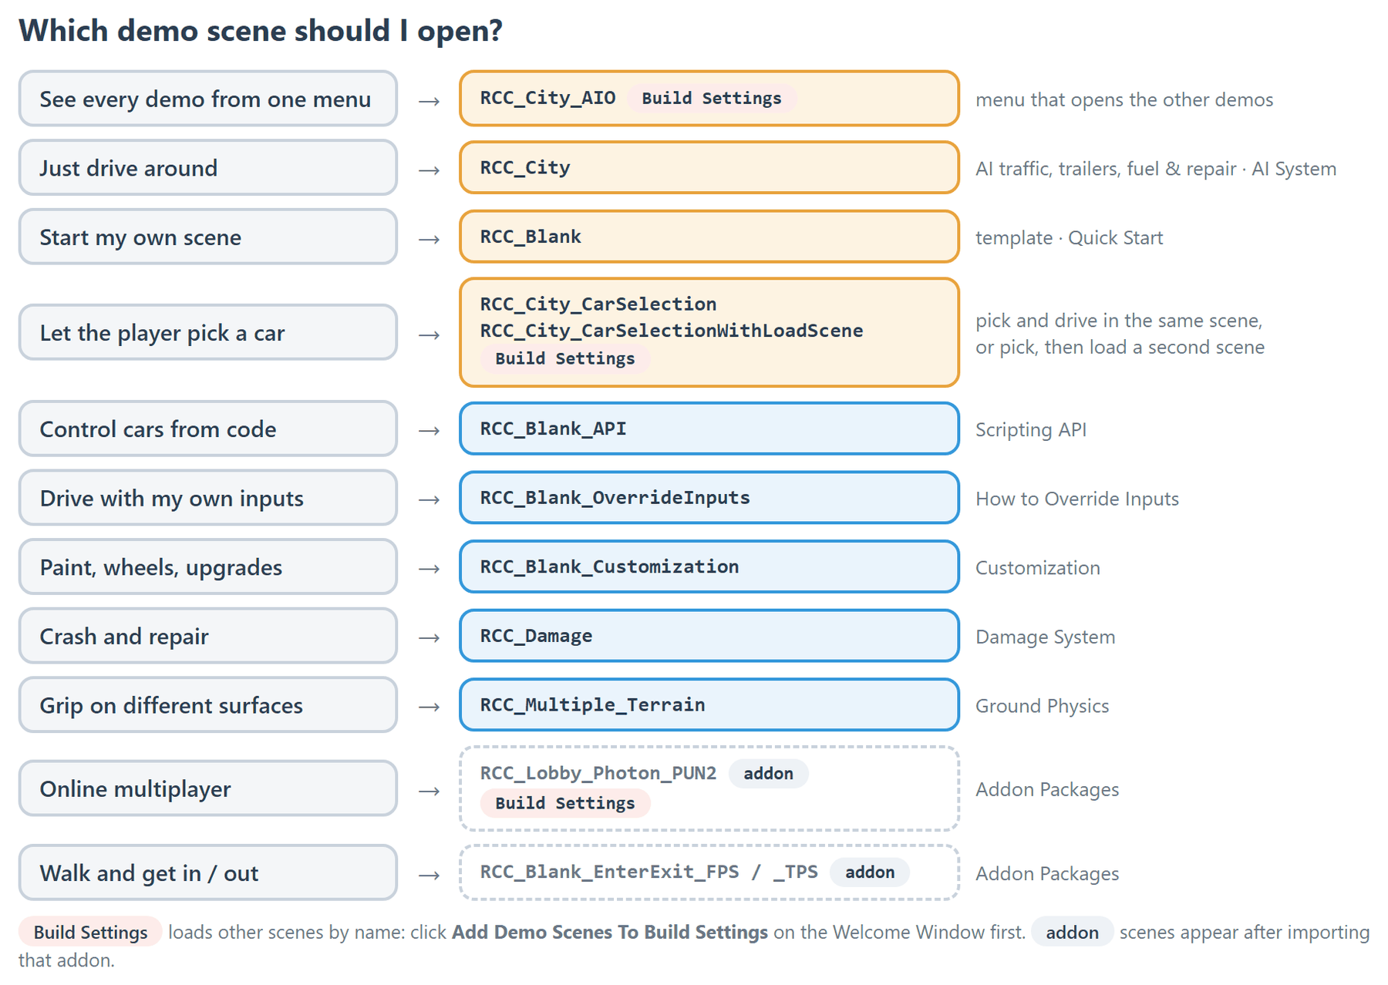Open the RCC_Damage scene card
Image resolution: width=1388 pixels, height=985 pixels.
pyautogui.click(x=709, y=636)
